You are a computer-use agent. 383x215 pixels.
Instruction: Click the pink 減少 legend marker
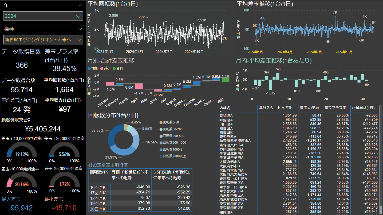point(101,68)
